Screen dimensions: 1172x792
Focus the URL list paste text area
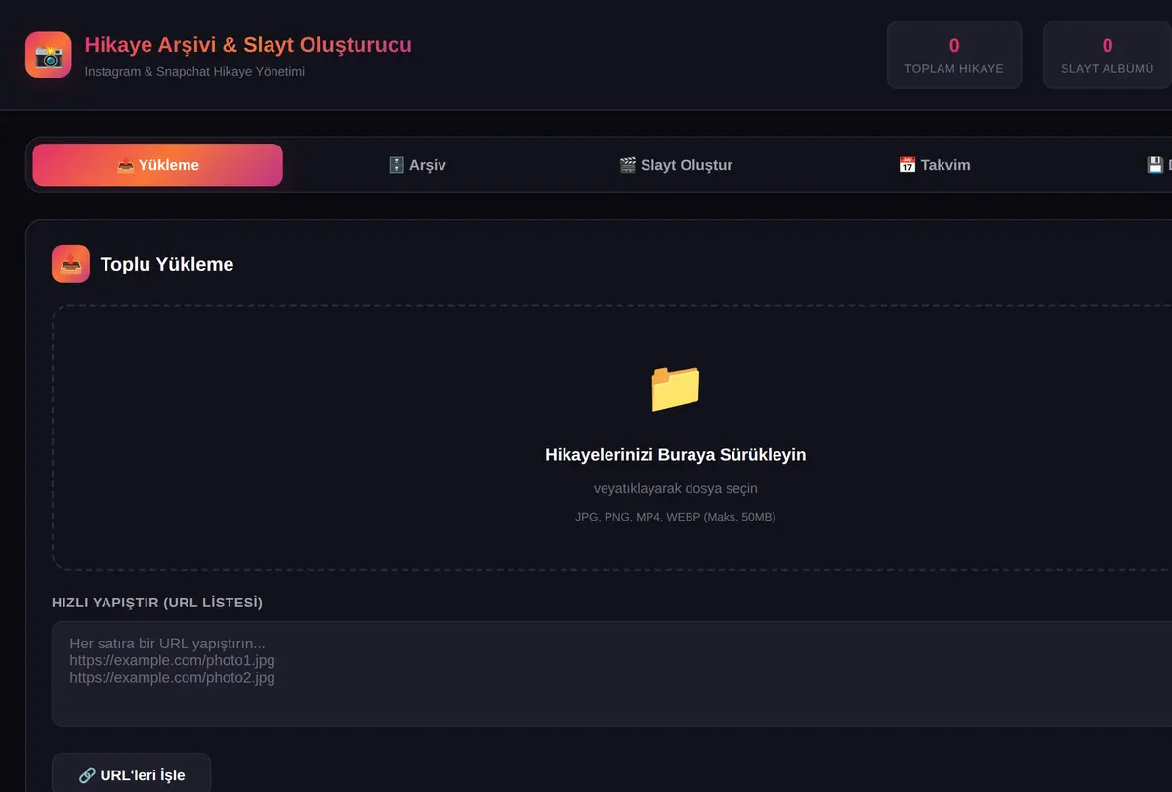[x=611, y=674]
